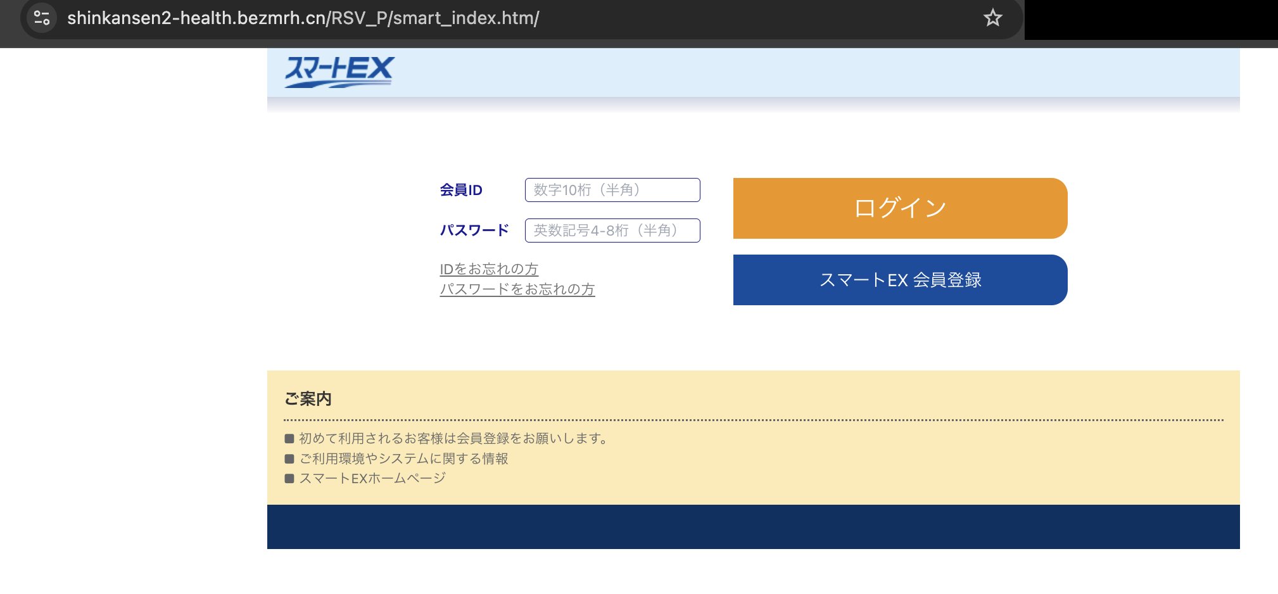Click the 会員ID label
The height and width of the screenshot is (594, 1278).
tap(461, 190)
